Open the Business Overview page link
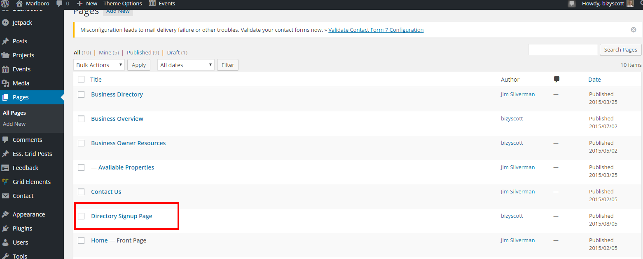Viewport: 643px width, 259px height. (x=117, y=119)
